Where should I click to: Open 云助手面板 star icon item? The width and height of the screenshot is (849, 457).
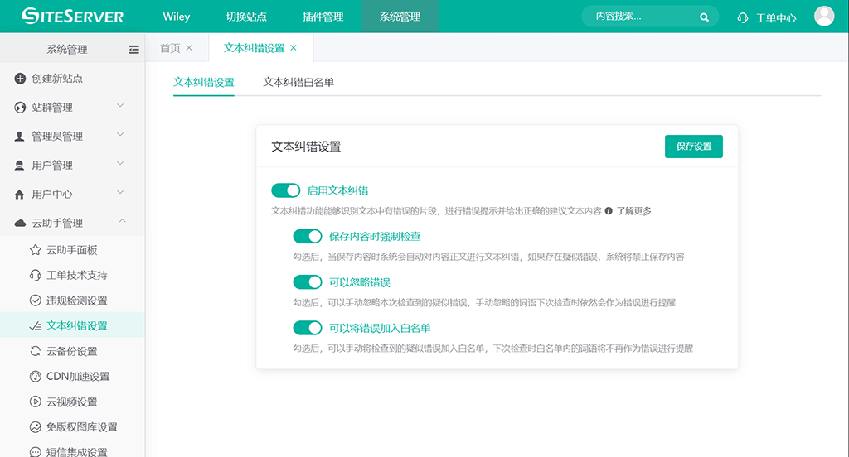36,250
